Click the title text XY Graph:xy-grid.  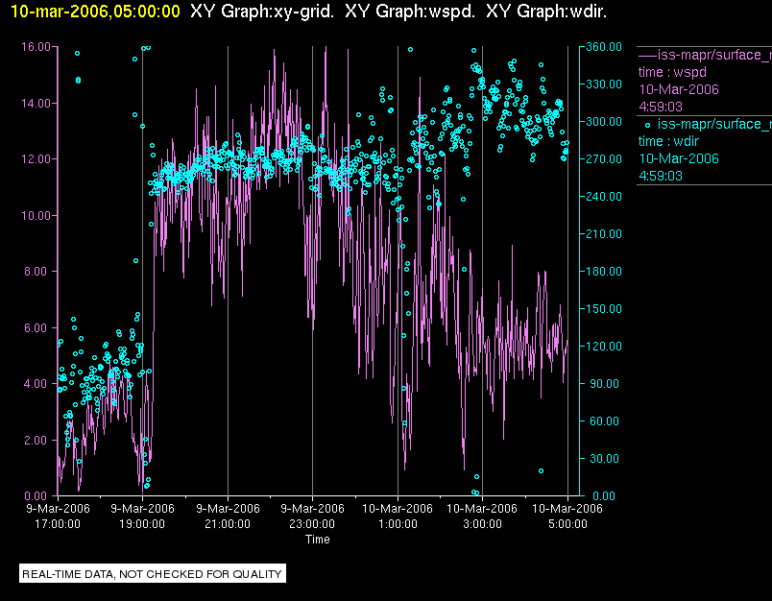[x=262, y=11]
